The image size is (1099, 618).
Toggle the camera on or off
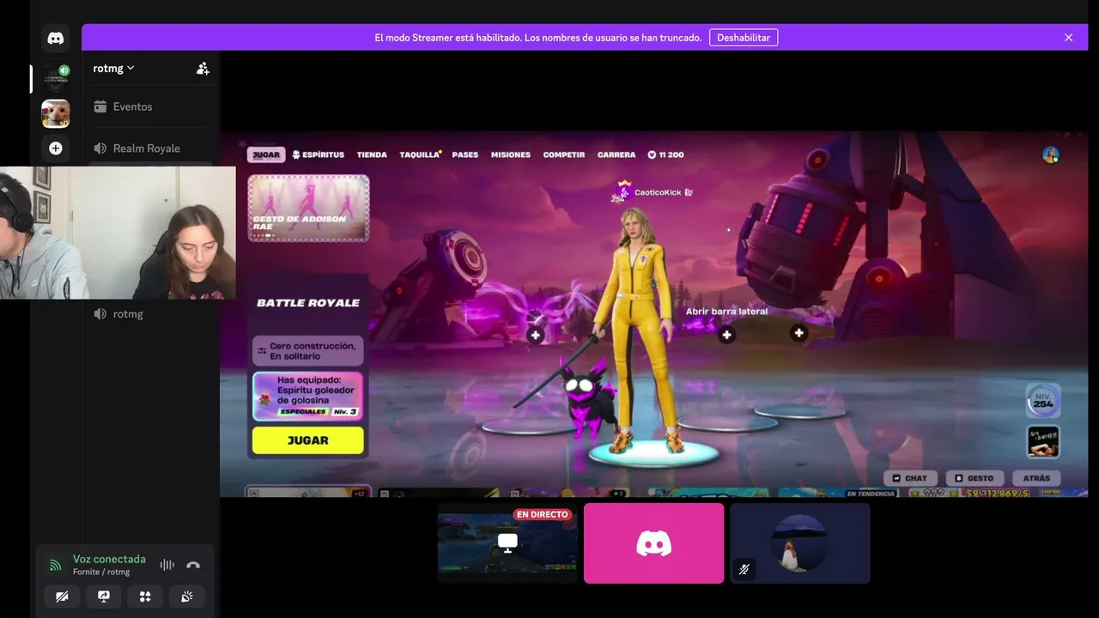coord(62,597)
